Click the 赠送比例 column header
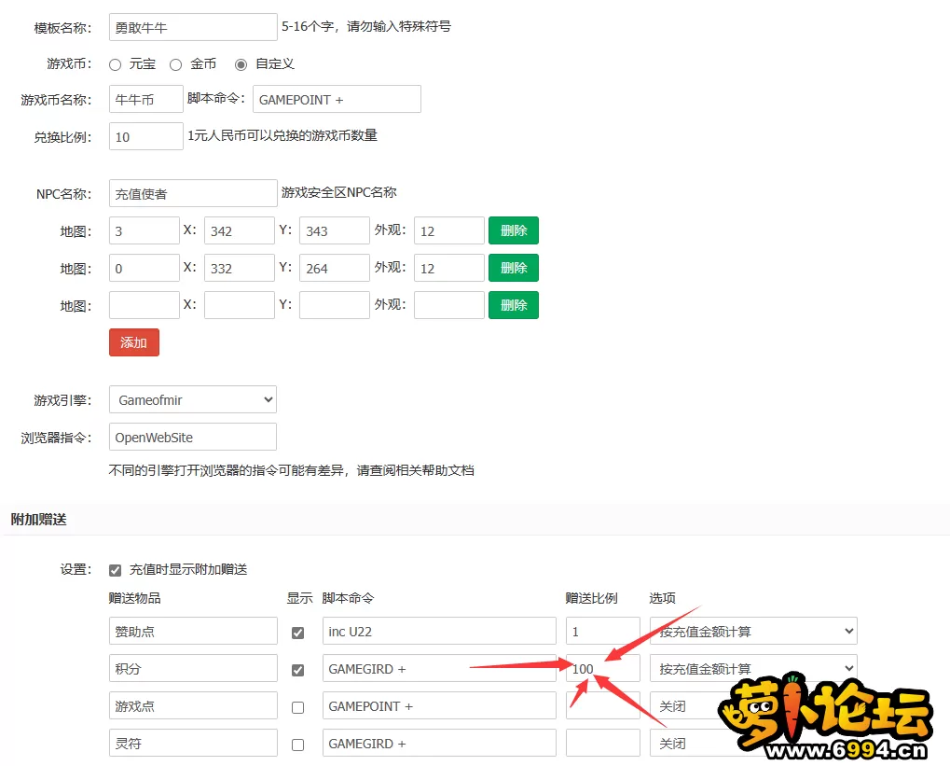This screenshot has width=950, height=766. pyautogui.click(x=591, y=599)
